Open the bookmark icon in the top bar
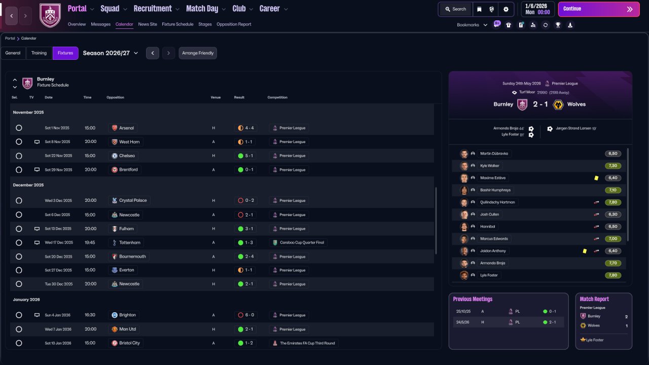 (x=479, y=9)
